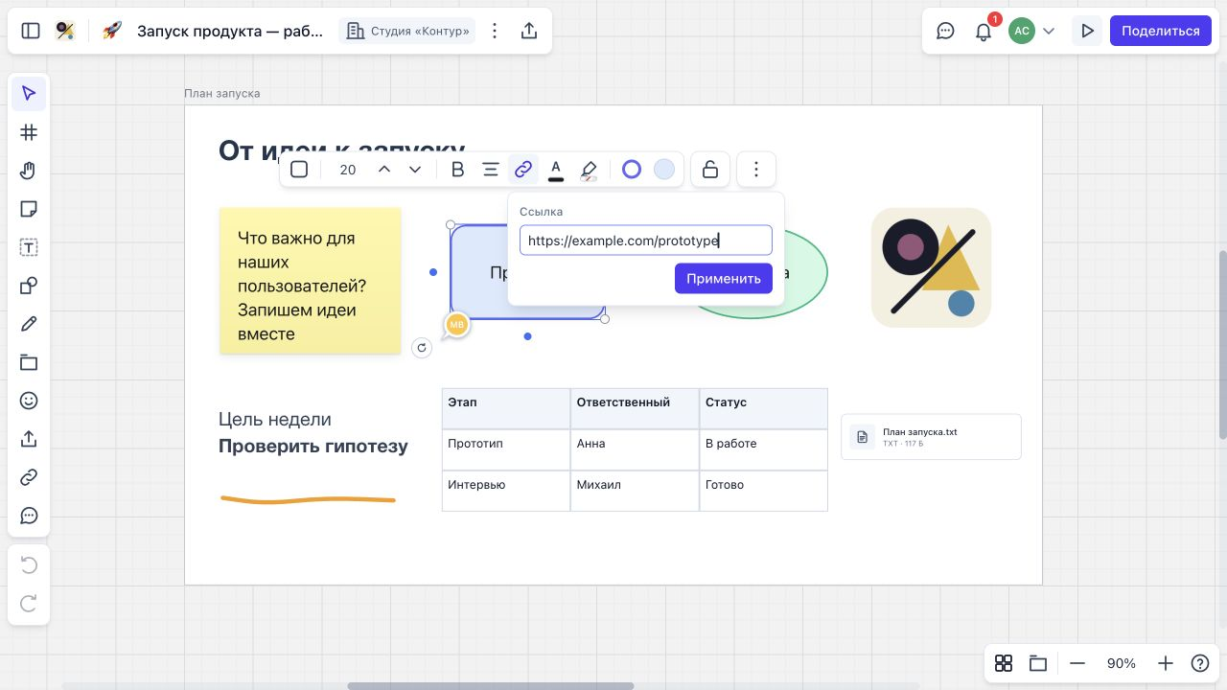Click the Ссылка URL input field

coord(646,241)
